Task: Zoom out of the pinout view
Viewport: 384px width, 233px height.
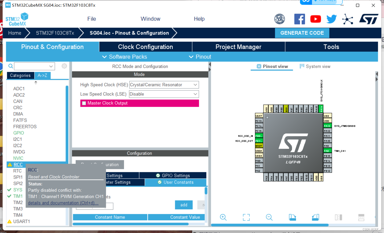Action: (x=269, y=217)
